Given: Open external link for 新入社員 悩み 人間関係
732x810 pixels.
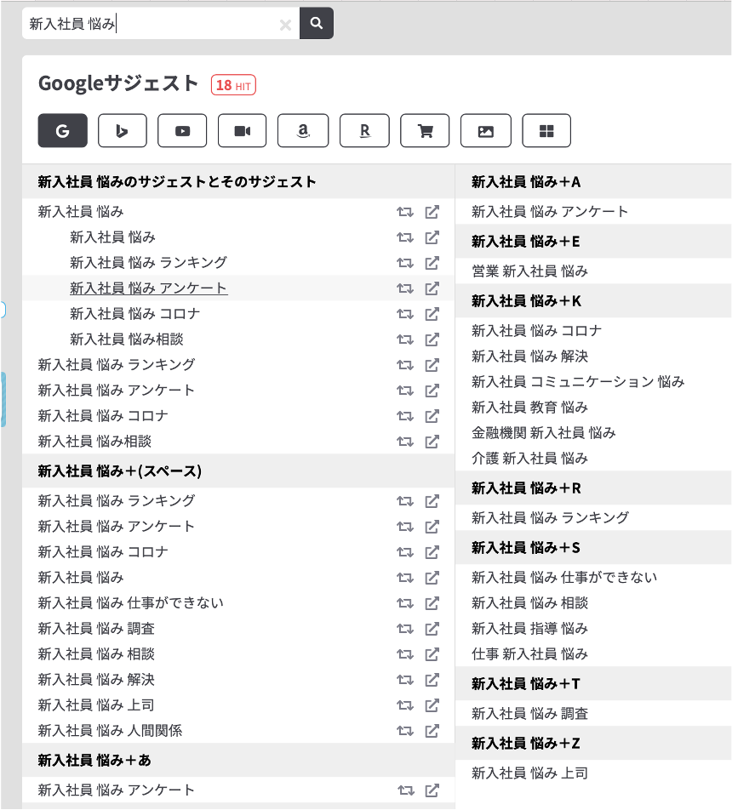Looking at the screenshot, I should click(432, 731).
